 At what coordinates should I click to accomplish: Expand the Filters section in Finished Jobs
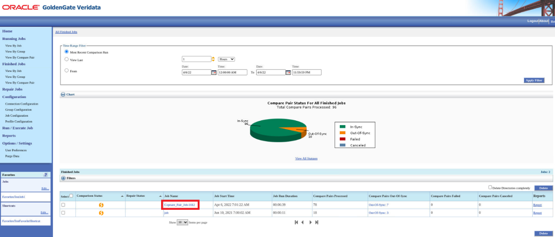pyautogui.click(x=64, y=178)
